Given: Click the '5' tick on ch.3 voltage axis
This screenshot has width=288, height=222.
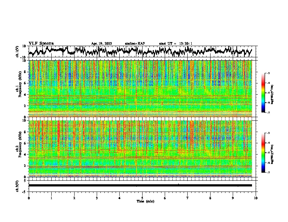Looking at the screenshot, I should (x=25, y=181).
